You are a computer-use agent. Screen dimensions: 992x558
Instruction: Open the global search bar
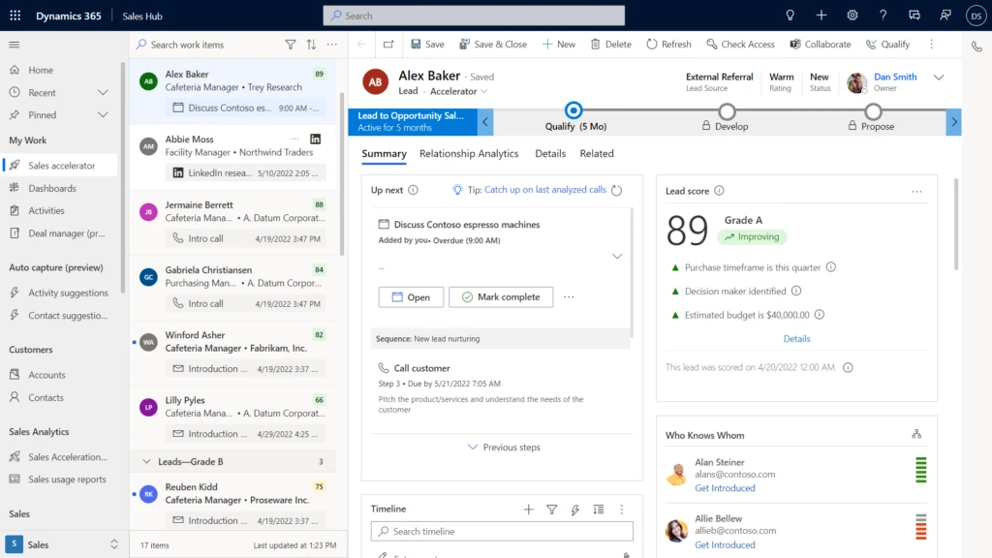(x=473, y=15)
